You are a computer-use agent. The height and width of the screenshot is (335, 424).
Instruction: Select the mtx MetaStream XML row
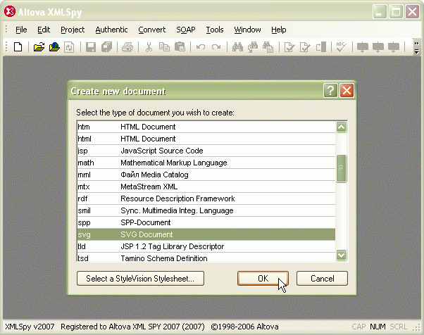tap(206, 187)
